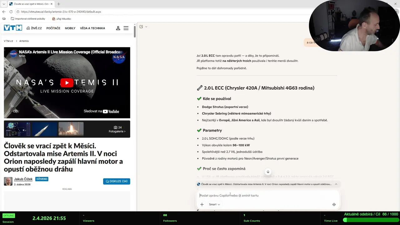Screen dimensions: 400x225
Task: Open DISKUZE (34) comments
Action: tap(117, 181)
